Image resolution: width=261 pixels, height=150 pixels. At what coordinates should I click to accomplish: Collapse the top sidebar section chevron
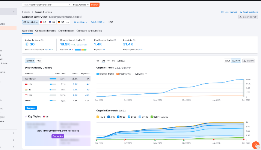[x=14, y=12]
